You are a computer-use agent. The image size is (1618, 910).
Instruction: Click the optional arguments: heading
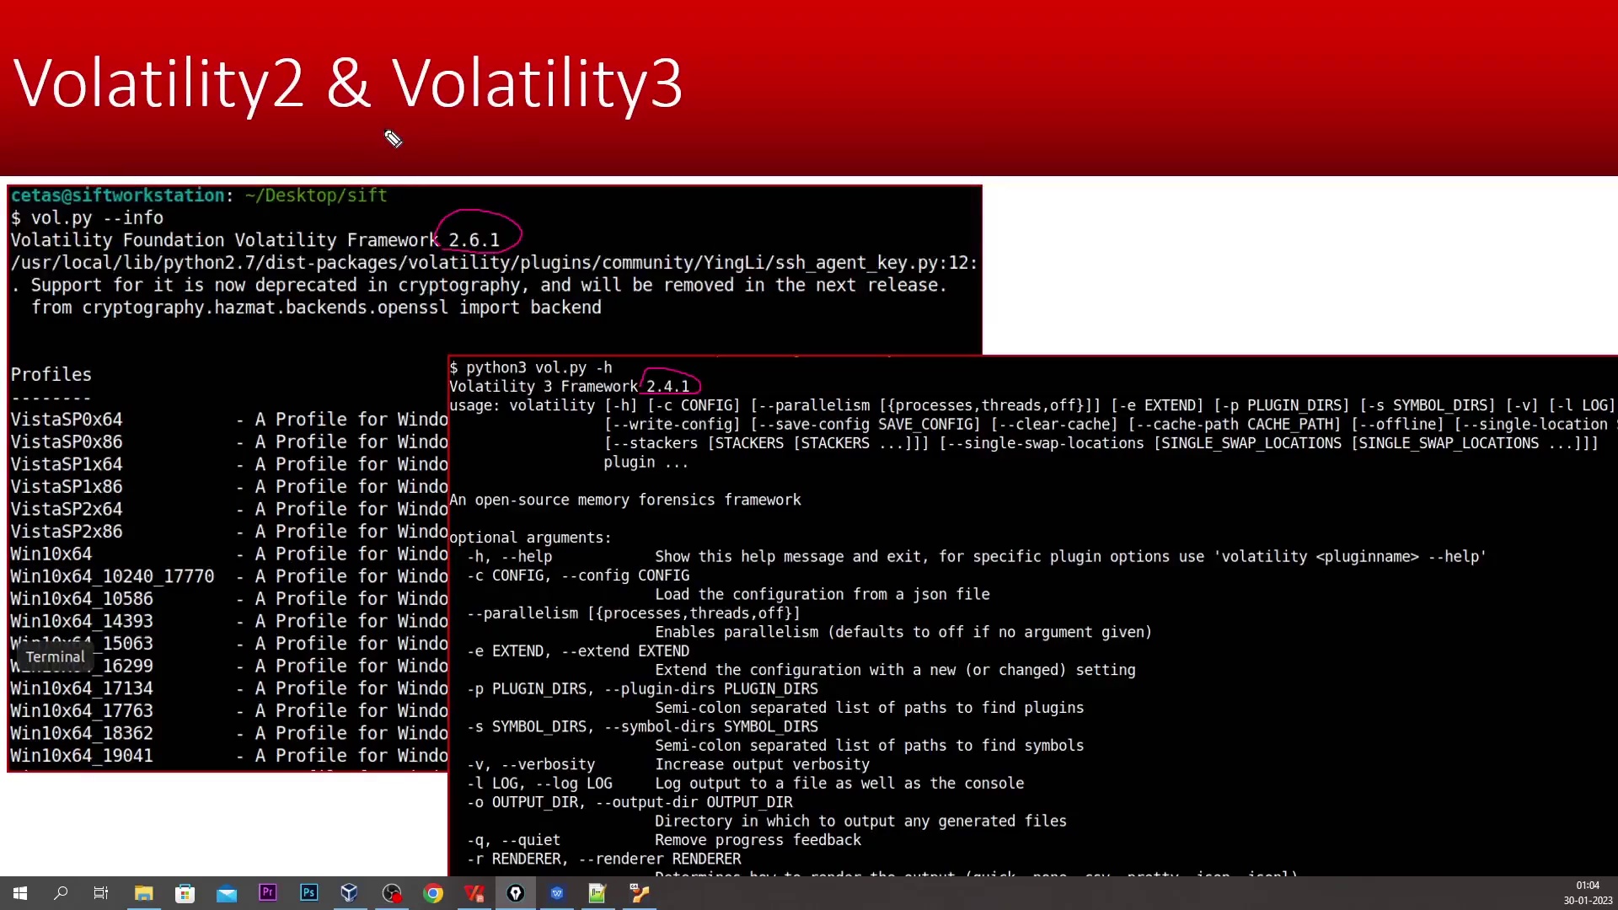530,538
